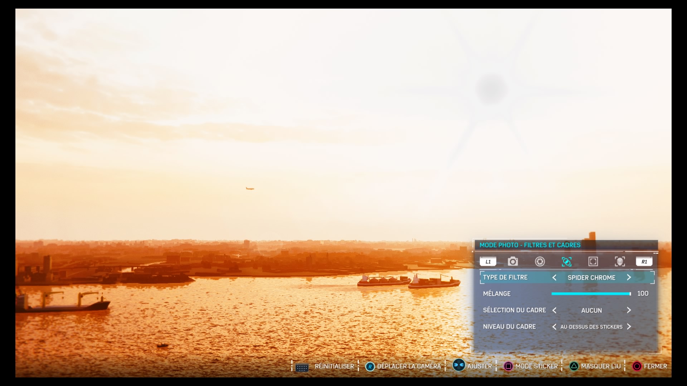Viewport: 687px width, 386px height.
Task: Click the Mélange blend slider bar
Action: point(591,294)
